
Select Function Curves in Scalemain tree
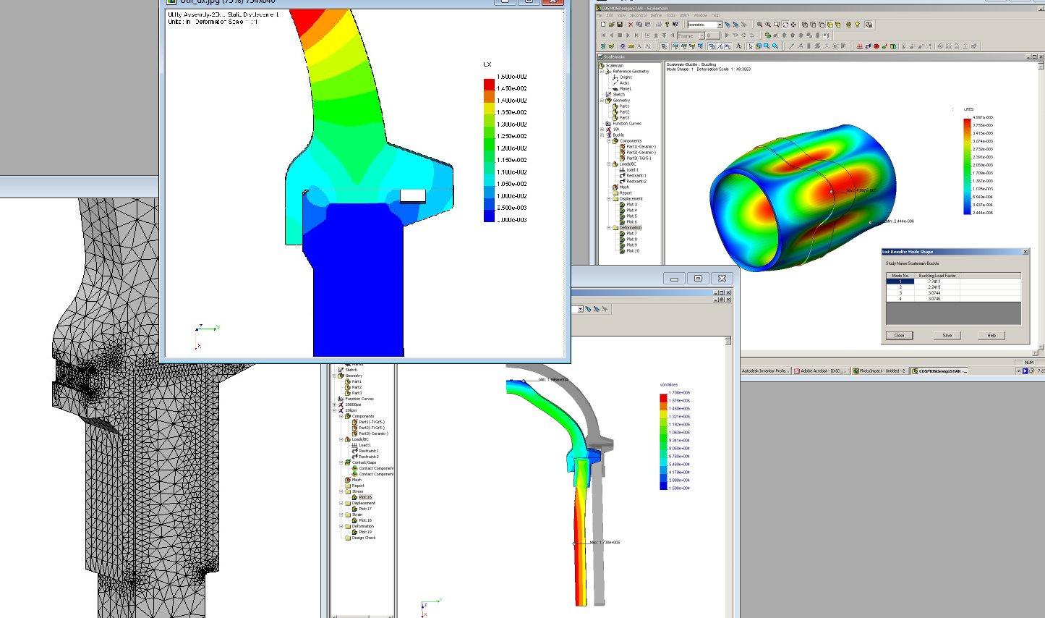(x=627, y=123)
